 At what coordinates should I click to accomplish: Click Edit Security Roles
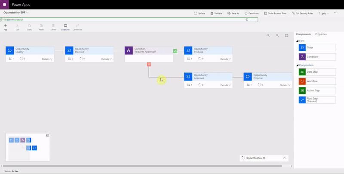point(303,13)
